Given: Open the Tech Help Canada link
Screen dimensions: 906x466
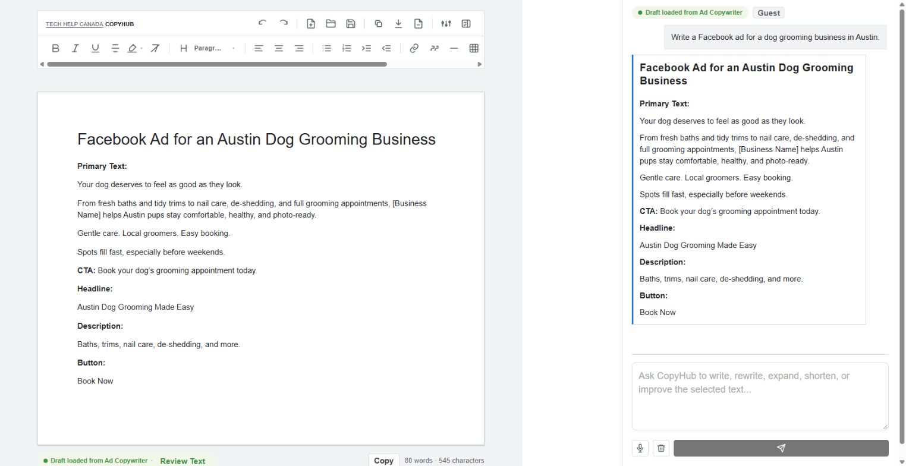Looking at the screenshot, I should (x=74, y=24).
